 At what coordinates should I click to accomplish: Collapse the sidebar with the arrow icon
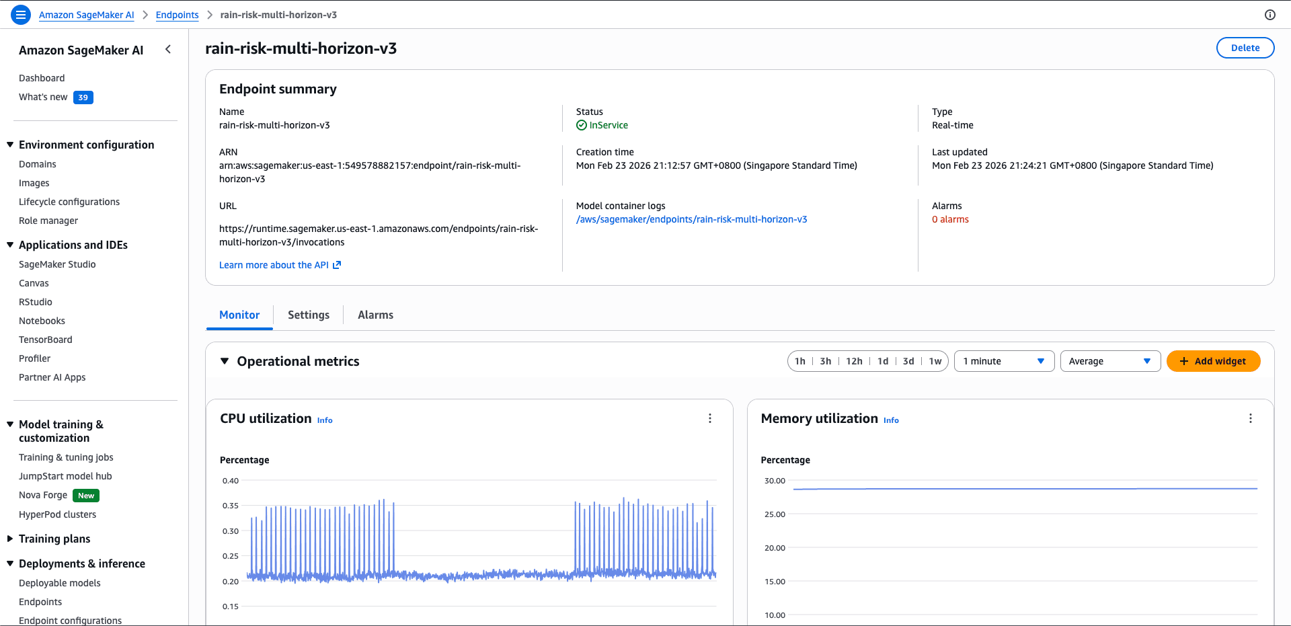(x=167, y=49)
